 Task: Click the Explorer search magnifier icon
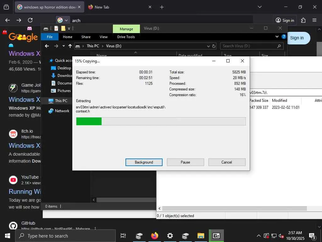pos(279,46)
